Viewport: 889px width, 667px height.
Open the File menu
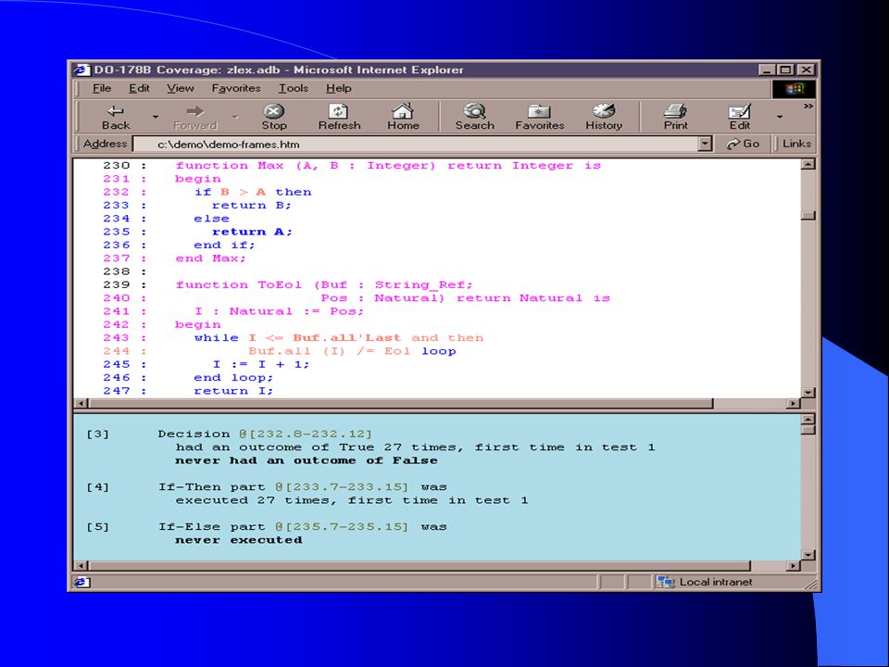click(x=102, y=89)
